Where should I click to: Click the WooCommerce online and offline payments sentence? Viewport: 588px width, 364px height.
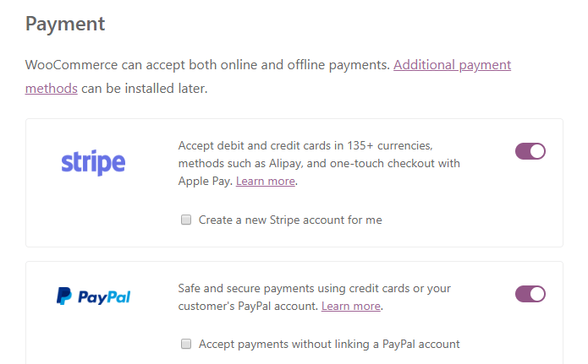pyautogui.click(x=207, y=65)
